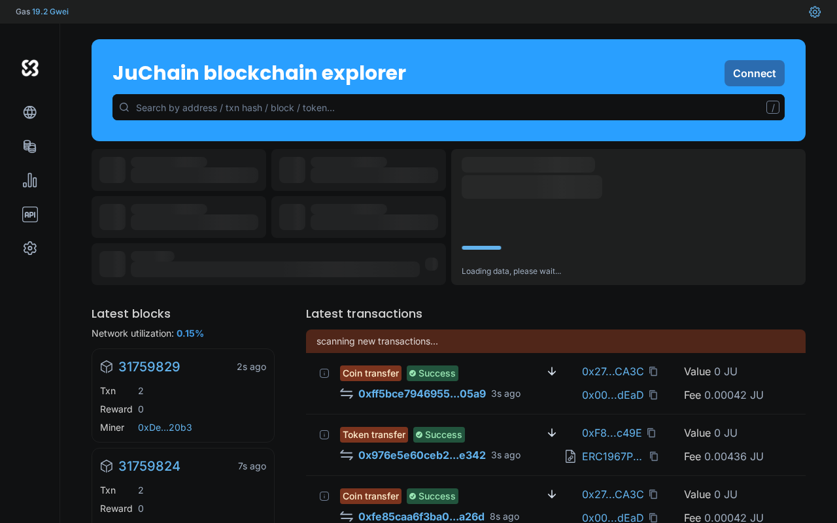Expand details for transaction 0xff5bce7946955...05a9

point(324,373)
